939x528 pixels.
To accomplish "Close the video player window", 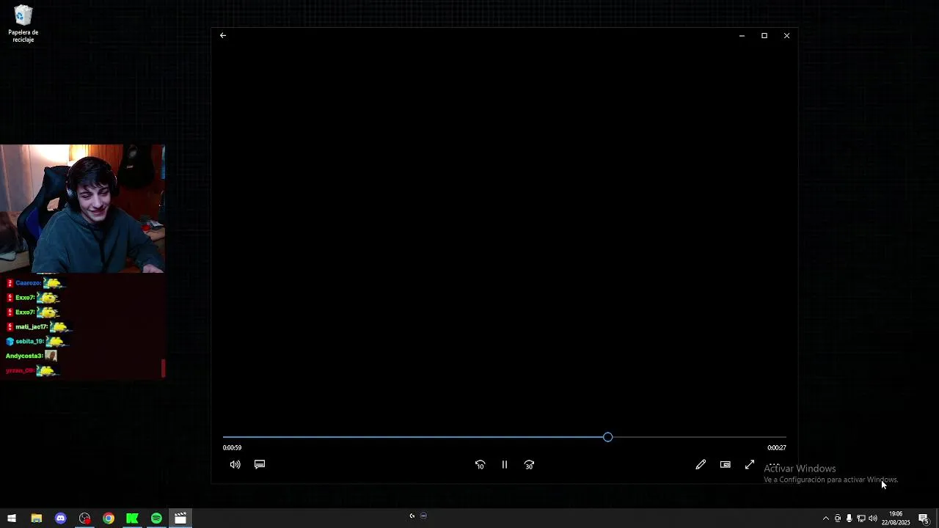I will coord(787,35).
